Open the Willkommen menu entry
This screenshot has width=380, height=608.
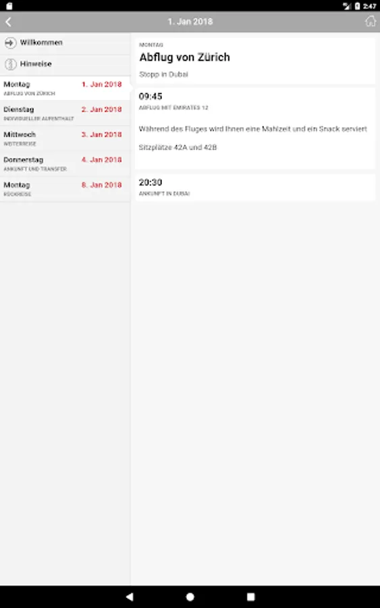(x=65, y=43)
